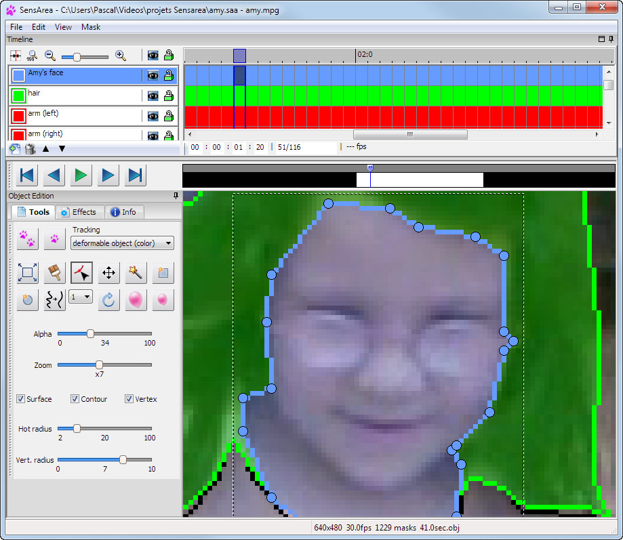Screen dimensions: 623x540
Task: Open the Tracking method dropdown
Action: tap(122, 243)
